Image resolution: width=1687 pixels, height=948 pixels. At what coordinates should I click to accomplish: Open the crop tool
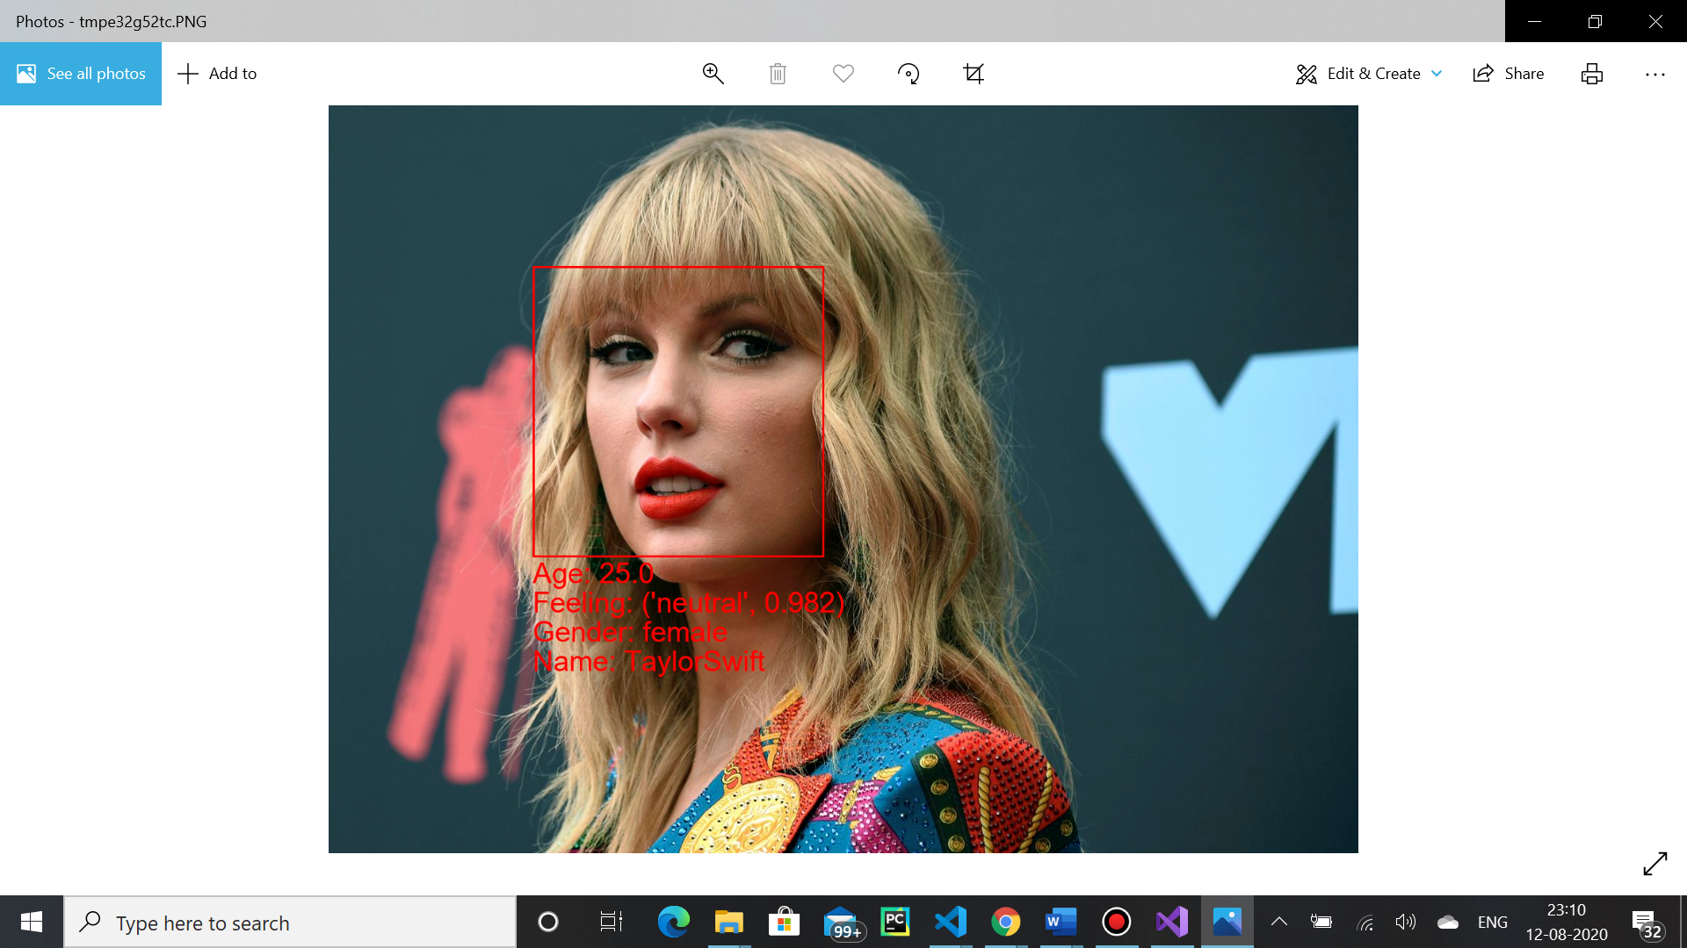(974, 74)
